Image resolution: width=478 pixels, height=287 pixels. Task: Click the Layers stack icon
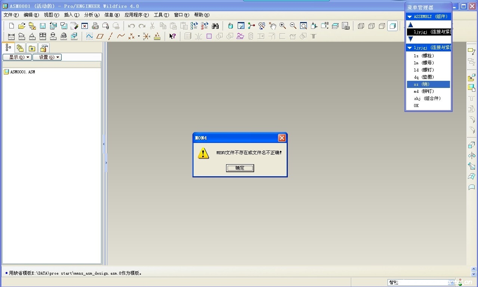(x=335, y=26)
